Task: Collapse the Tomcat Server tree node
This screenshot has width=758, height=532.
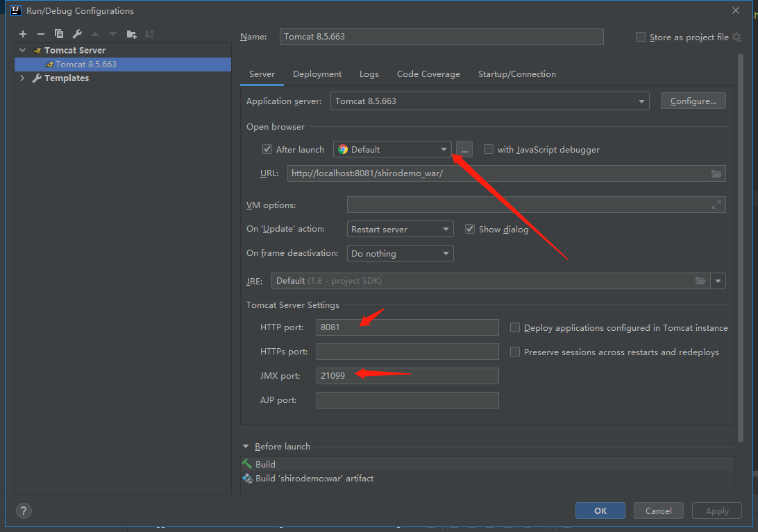Action: click(x=23, y=50)
